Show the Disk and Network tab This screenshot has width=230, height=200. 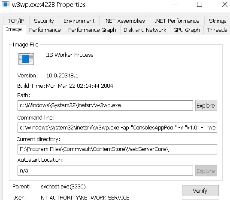click(x=145, y=30)
